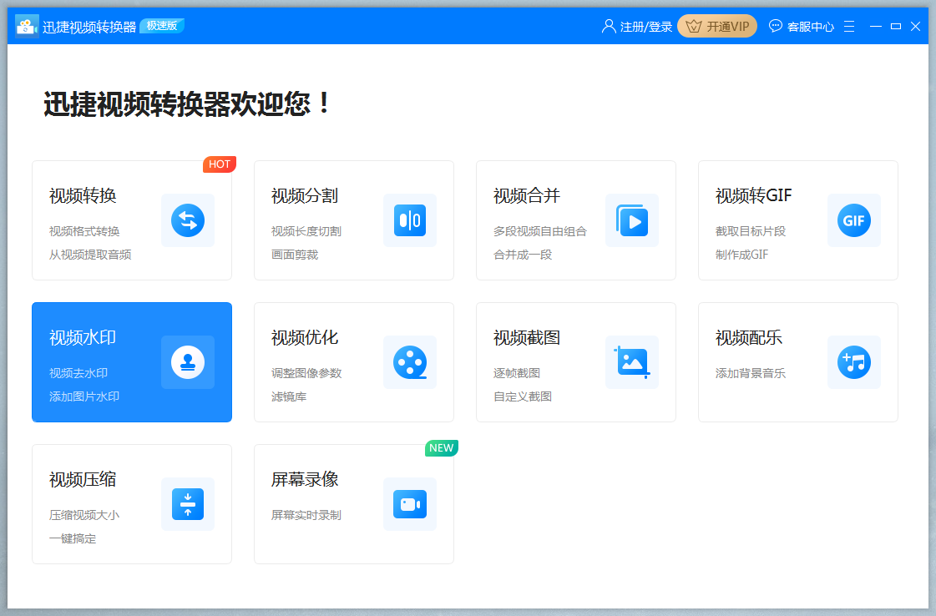Click the 屏幕录像 camera recording icon
Image resolution: width=936 pixels, height=616 pixels.
pyautogui.click(x=410, y=504)
